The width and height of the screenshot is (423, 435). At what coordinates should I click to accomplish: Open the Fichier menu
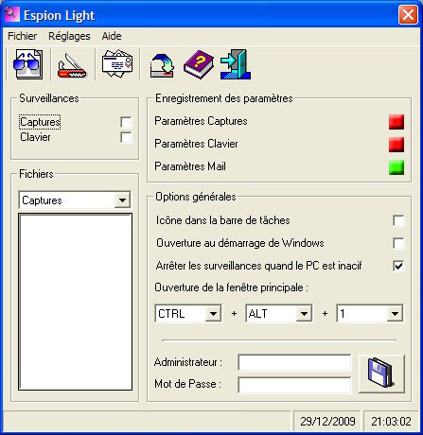(x=22, y=36)
